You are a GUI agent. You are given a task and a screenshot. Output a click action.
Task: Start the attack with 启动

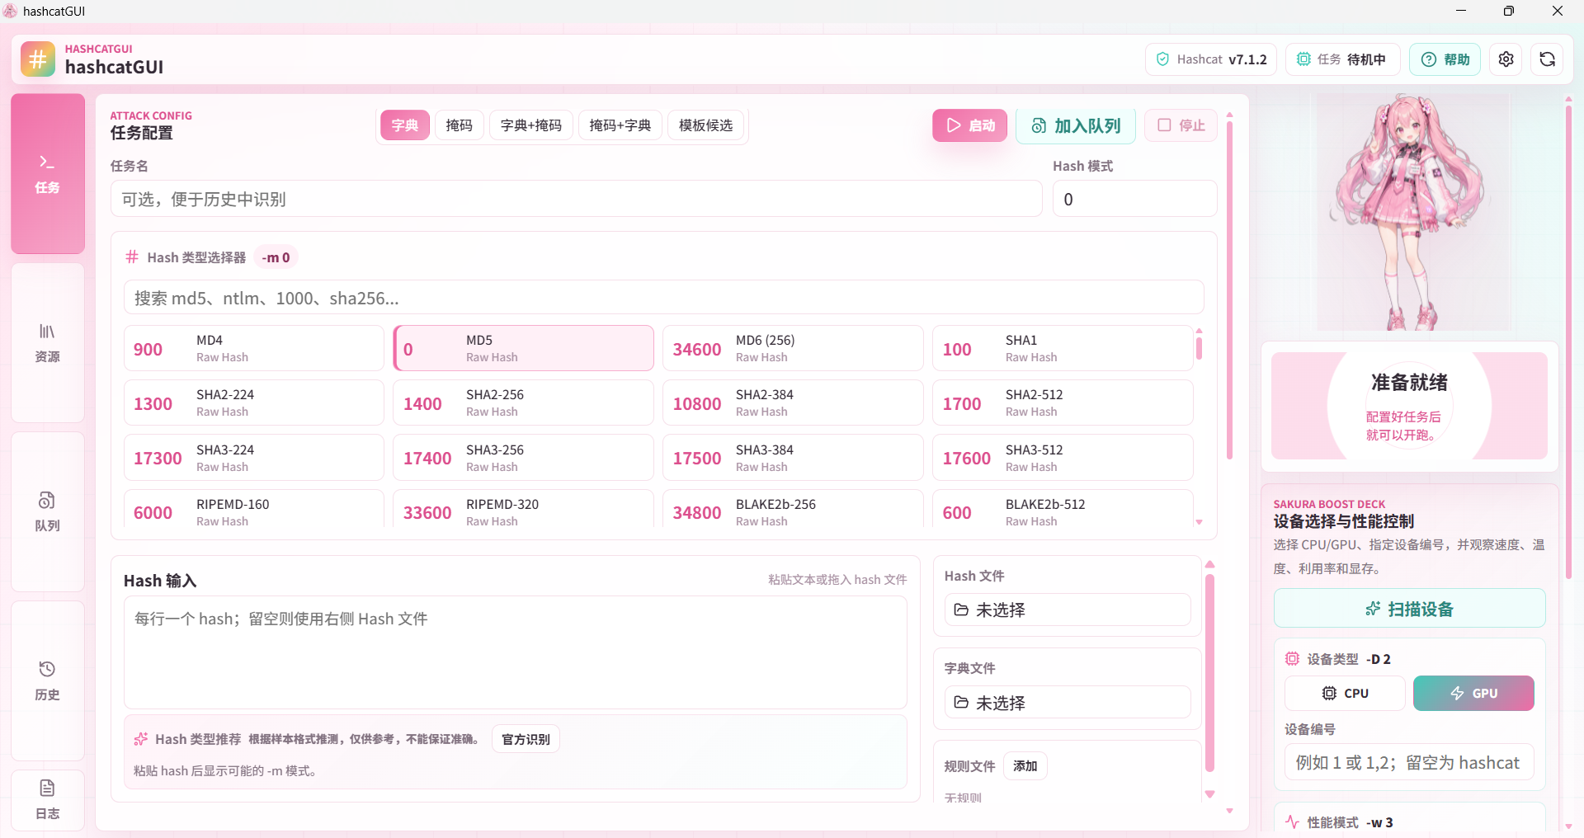(970, 125)
